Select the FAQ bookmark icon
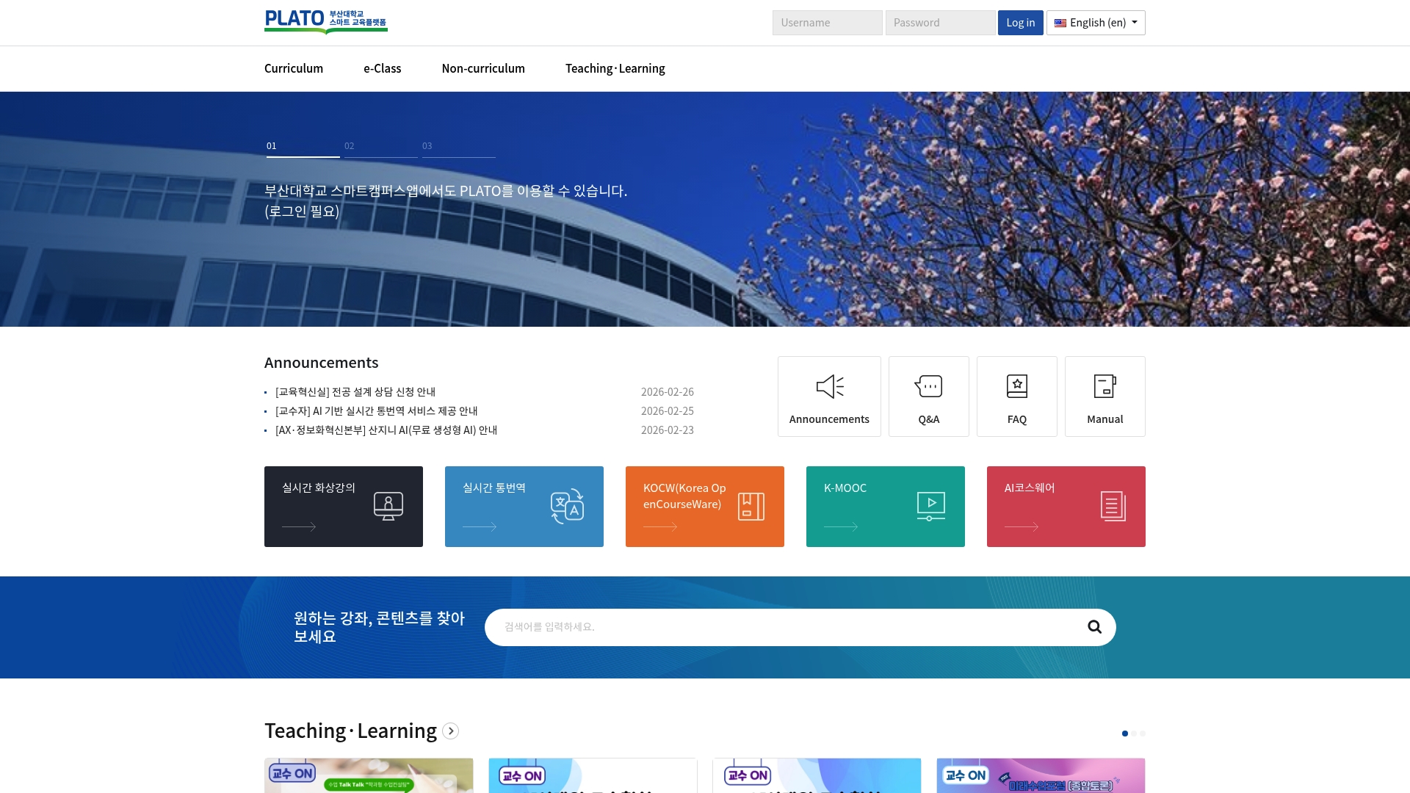 point(1016,386)
